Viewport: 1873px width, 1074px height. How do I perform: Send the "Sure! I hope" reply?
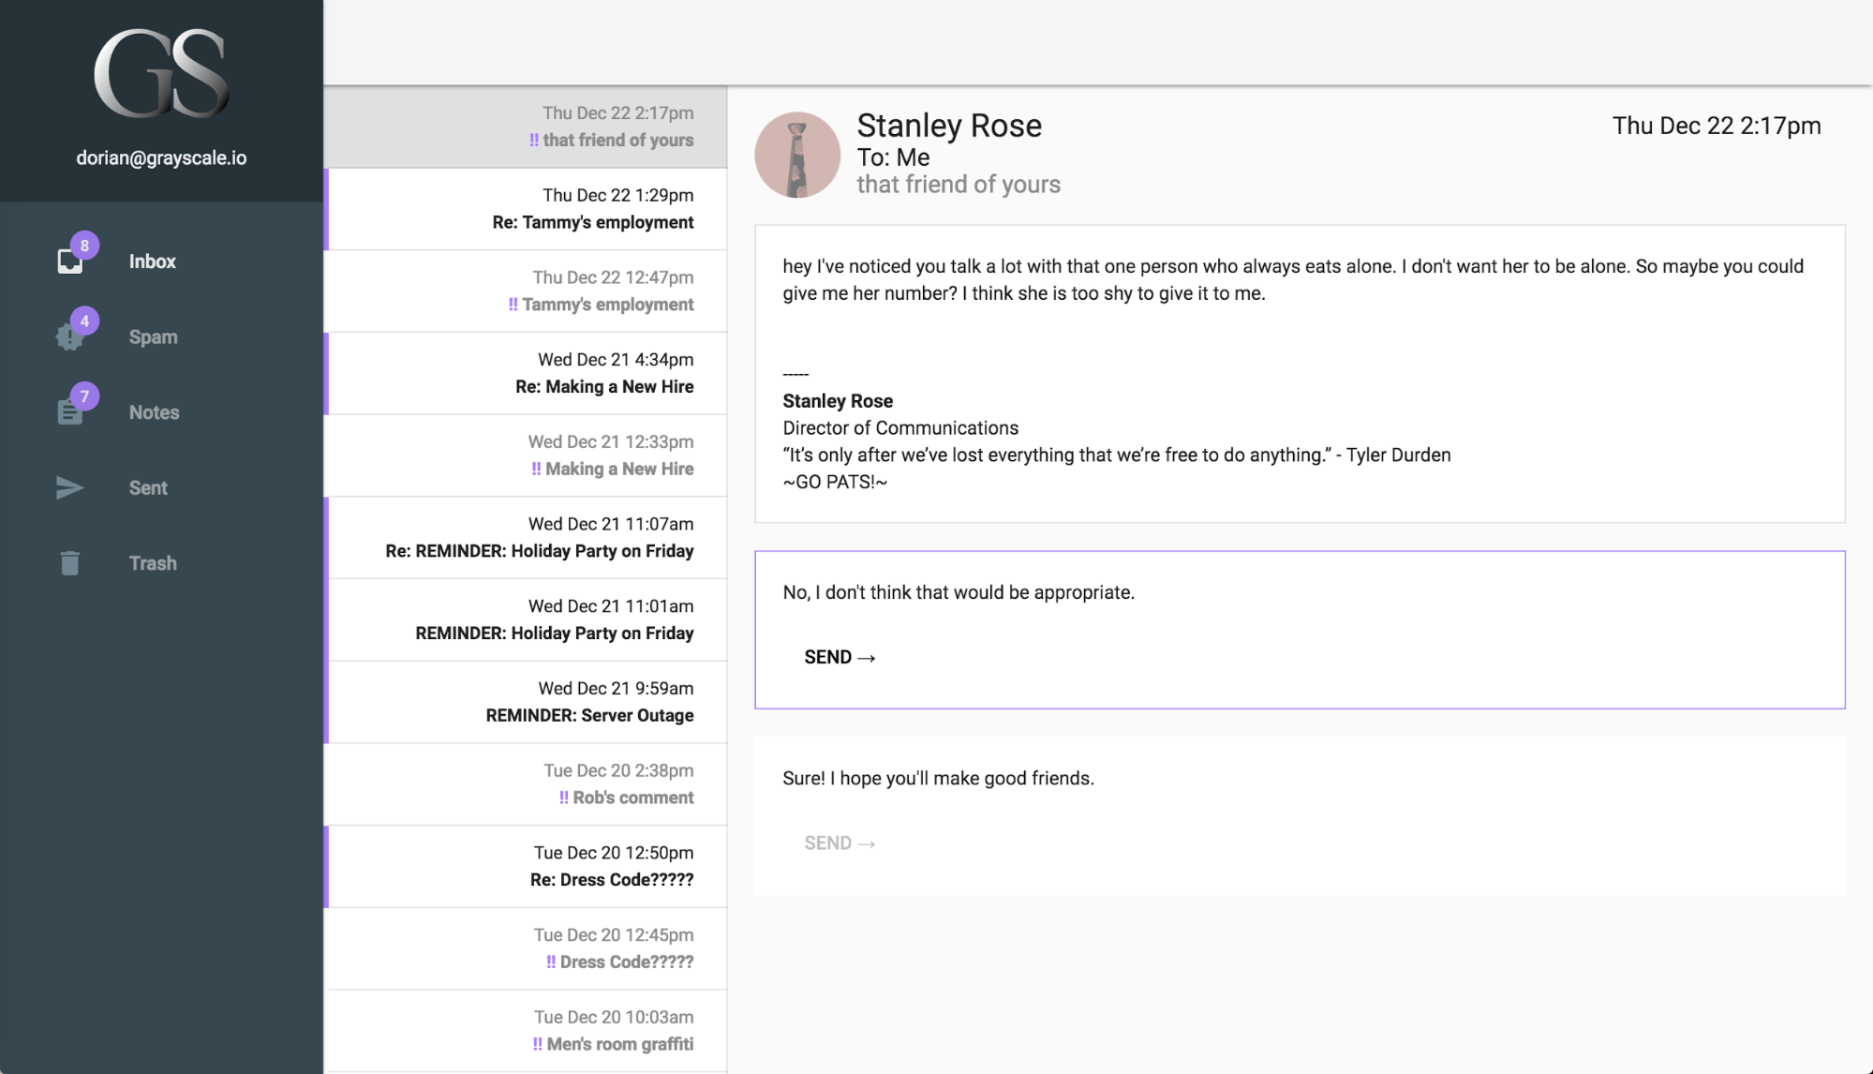(x=840, y=843)
